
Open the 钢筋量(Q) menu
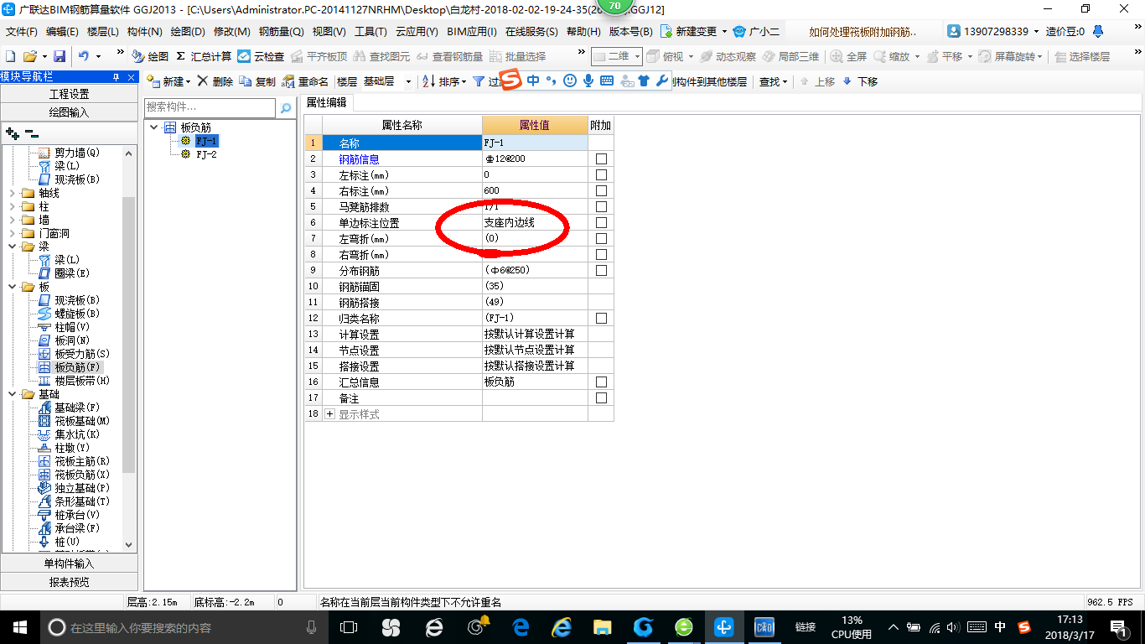(x=282, y=32)
